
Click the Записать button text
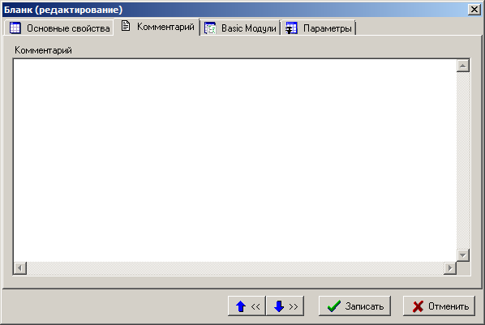point(364,306)
